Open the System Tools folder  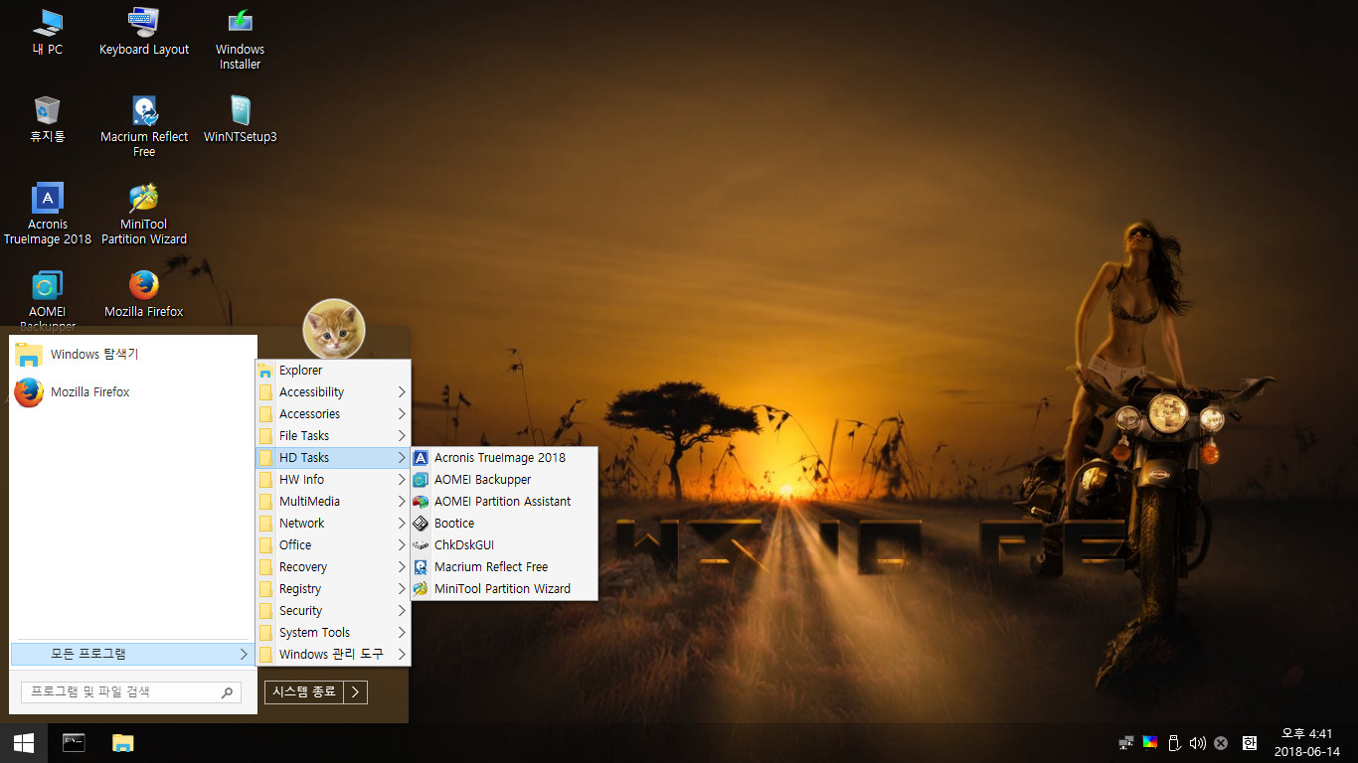[x=332, y=633]
